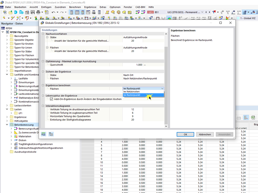Collapse the Lasten tree node
Viewport: 258px width, 193px height.
(x=7, y=109)
